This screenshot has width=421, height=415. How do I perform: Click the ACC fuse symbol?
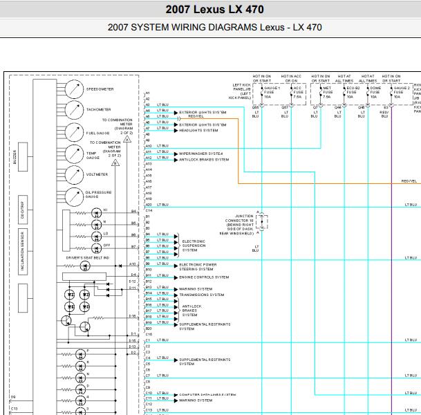[x=291, y=93]
